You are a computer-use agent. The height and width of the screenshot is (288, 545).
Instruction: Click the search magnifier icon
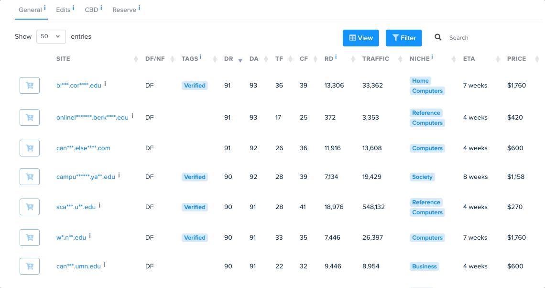point(438,38)
